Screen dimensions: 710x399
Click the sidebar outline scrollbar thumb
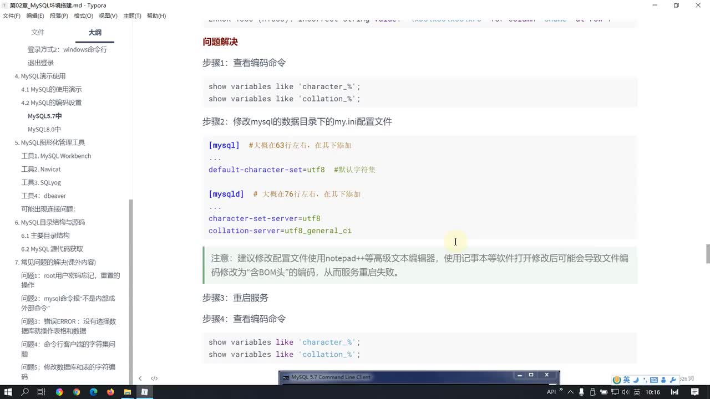pyautogui.click(x=131, y=291)
